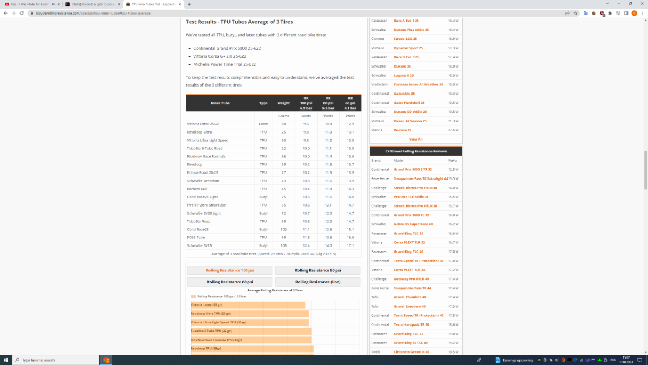Share this page from address bar
Screen dimensions: 648x365
click(x=569, y=13)
